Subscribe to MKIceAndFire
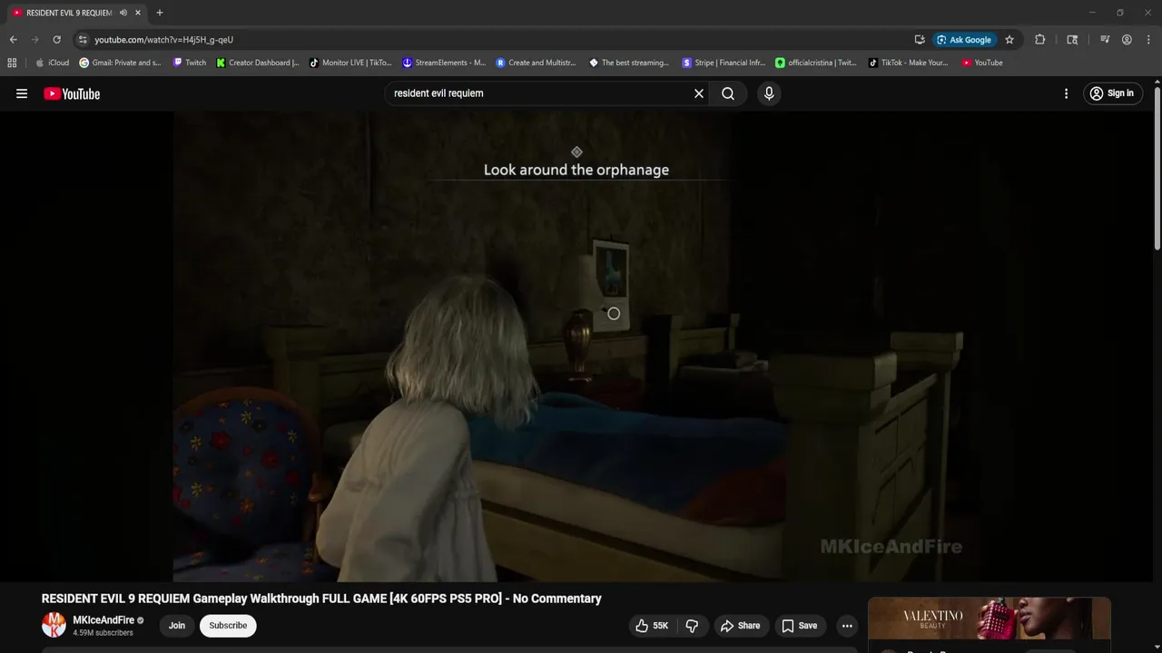This screenshot has width=1162, height=653. 228,626
